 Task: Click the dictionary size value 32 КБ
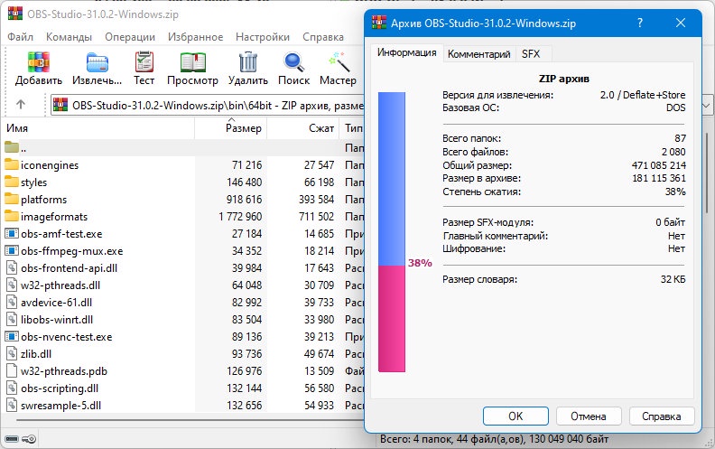coord(673,279)
